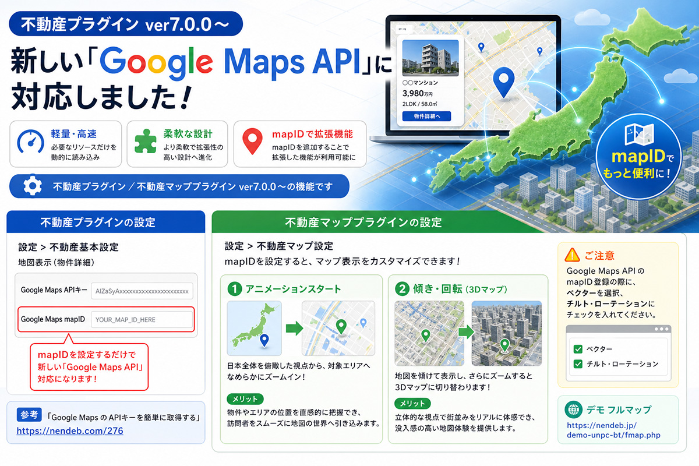The height and width of the screenshot is (466, 699).
Task: Open the https://nendeb.com/276 link
Action: pos(70,432)
